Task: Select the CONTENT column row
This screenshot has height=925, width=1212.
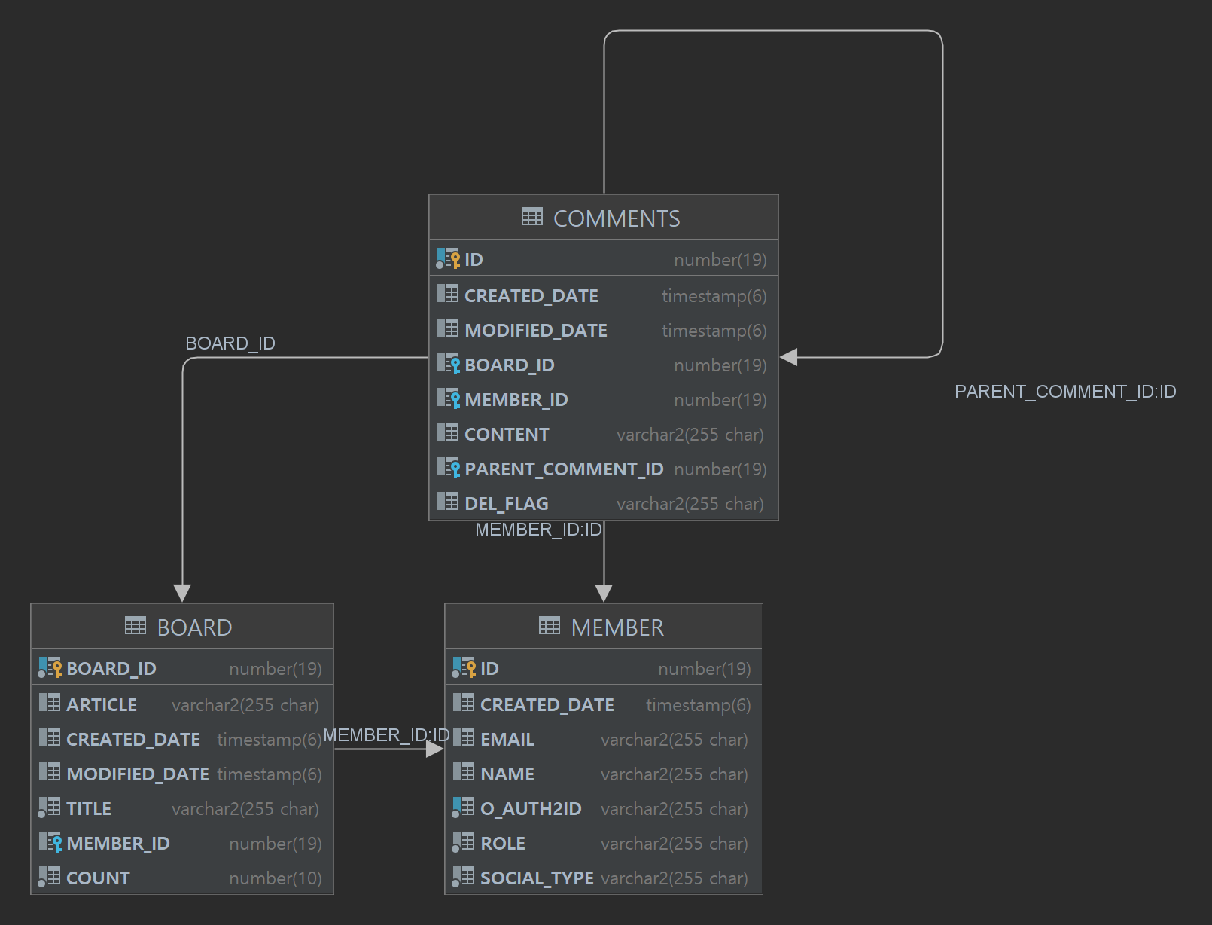Action: coord(604,434)
